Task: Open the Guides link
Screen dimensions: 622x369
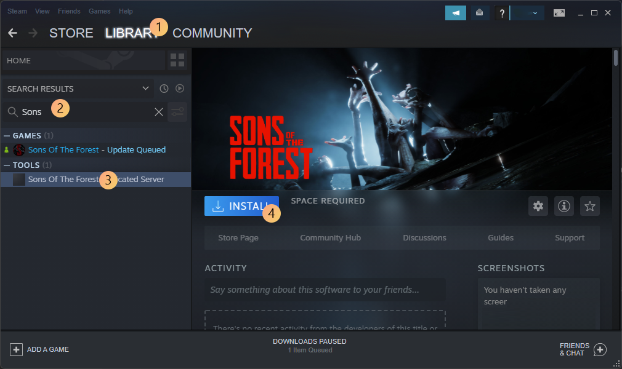Action: click(x=501, y=238)
